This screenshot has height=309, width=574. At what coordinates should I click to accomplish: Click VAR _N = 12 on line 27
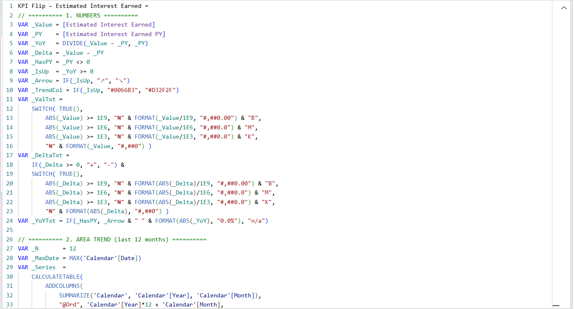[47, 248]
